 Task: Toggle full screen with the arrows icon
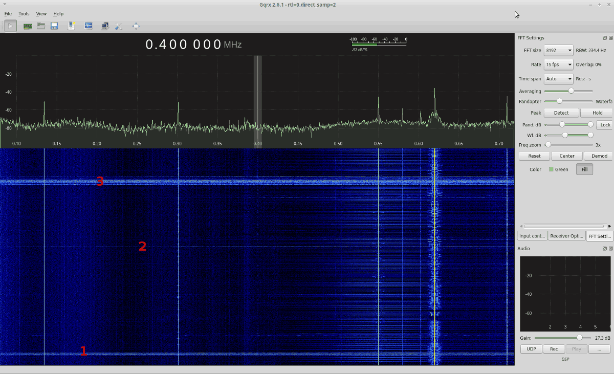coord(136,26)
